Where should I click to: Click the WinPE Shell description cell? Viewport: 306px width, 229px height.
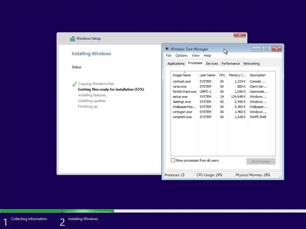(258, 117)
